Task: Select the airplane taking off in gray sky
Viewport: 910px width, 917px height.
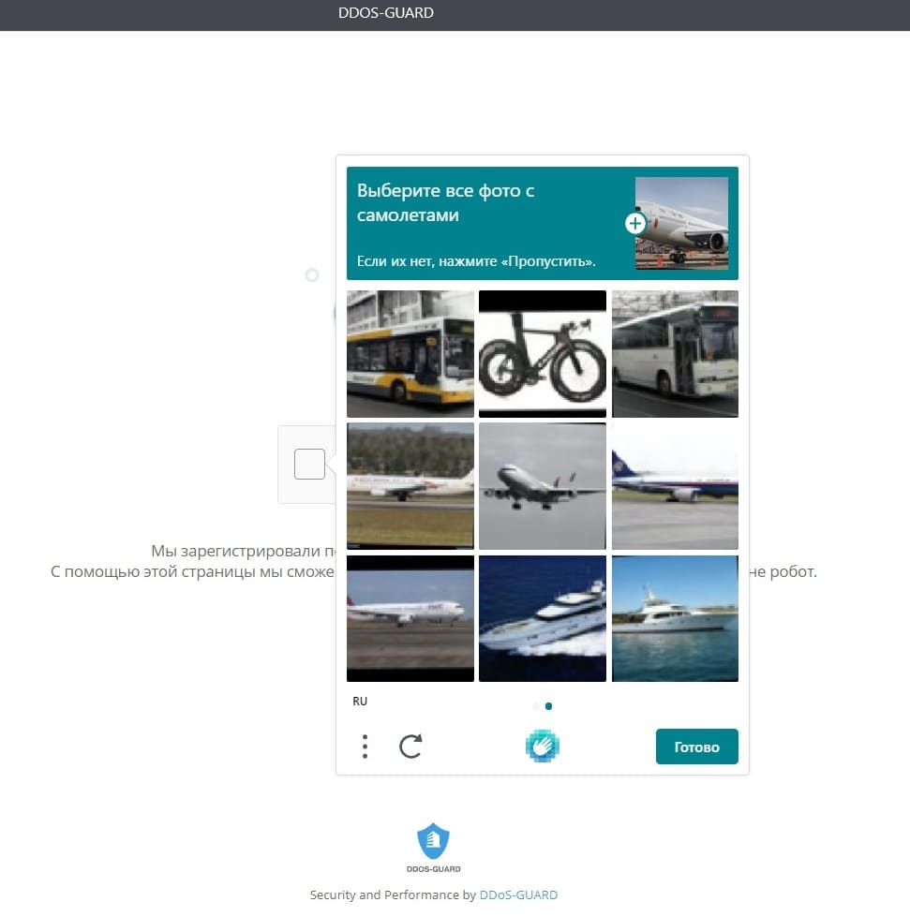Action: [x=543, y=486]
